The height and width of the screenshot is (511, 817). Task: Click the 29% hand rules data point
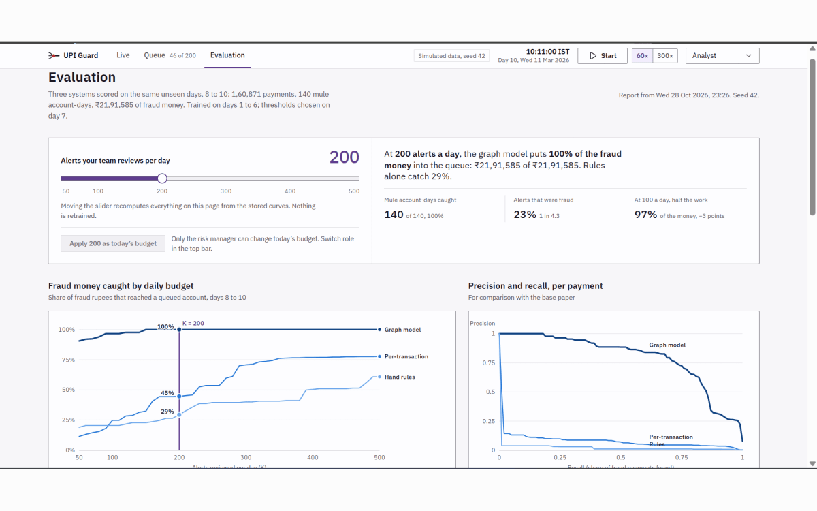click(179, 414)
